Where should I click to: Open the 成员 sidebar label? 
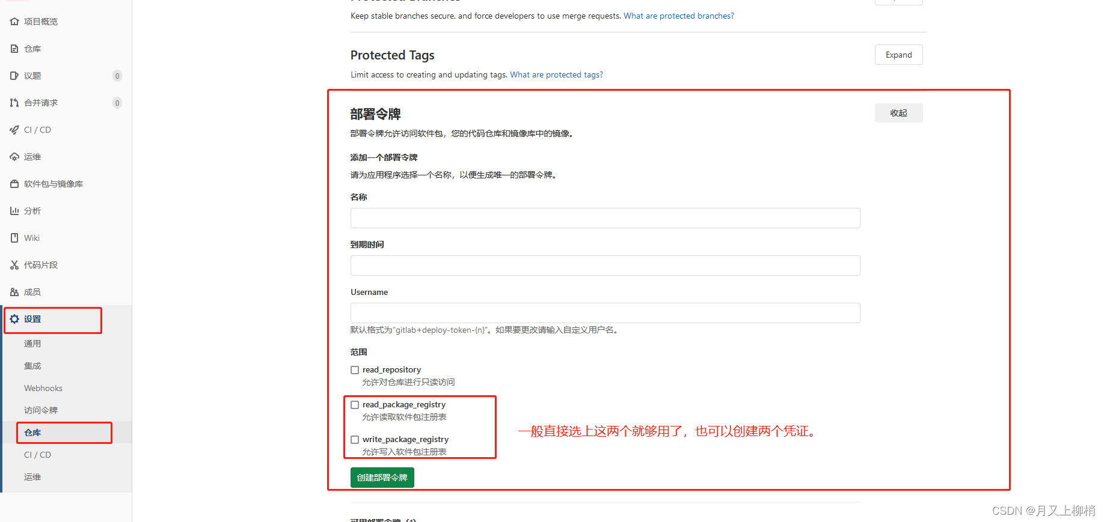point(32,292)
